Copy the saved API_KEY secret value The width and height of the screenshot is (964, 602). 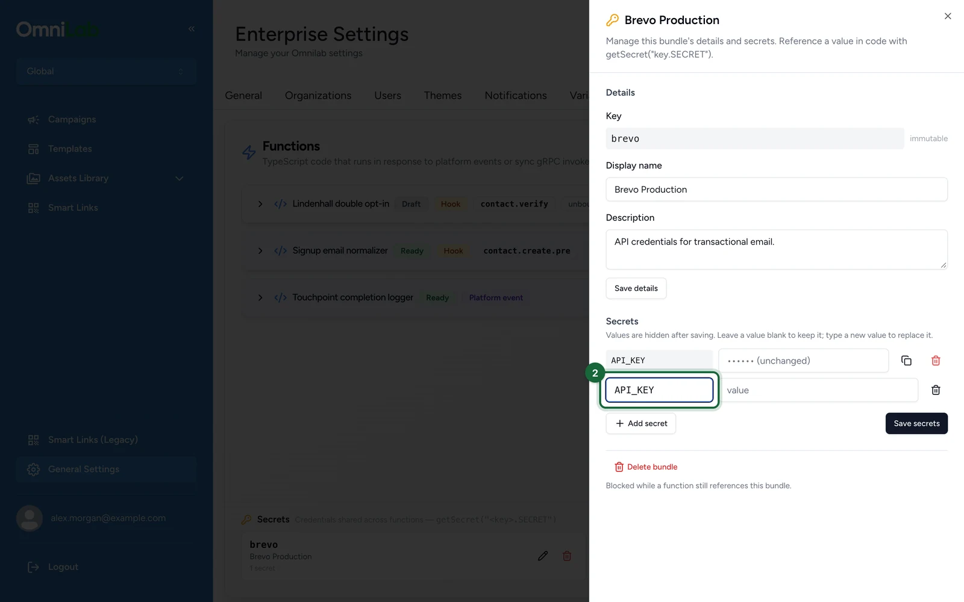[906, 361]
